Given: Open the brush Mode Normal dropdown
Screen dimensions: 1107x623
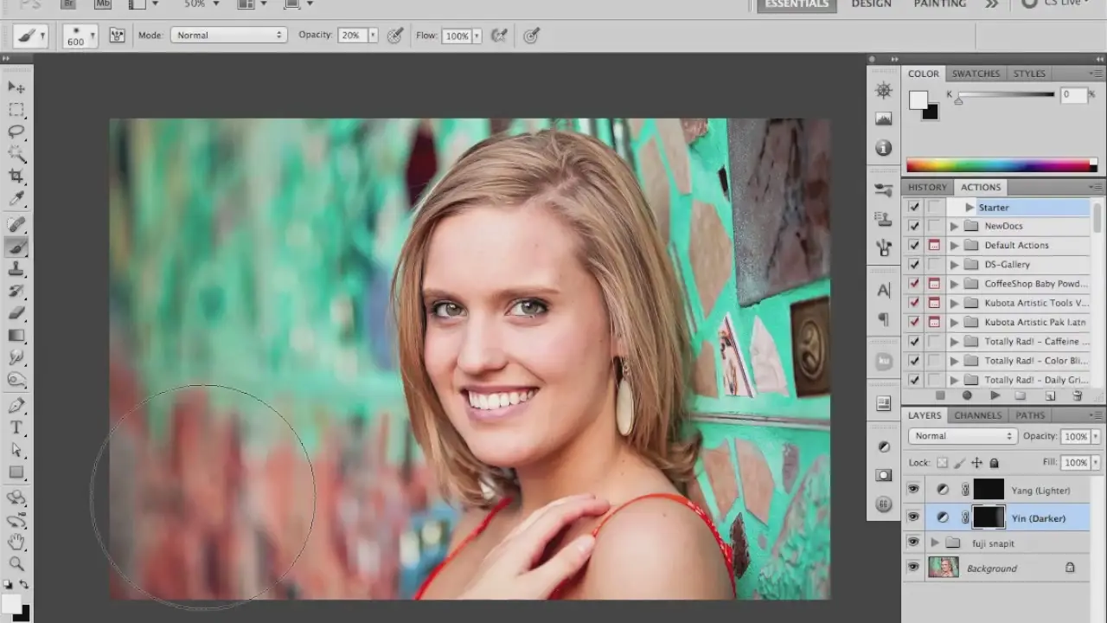Looking at the screenshot, I should (228, 35).
